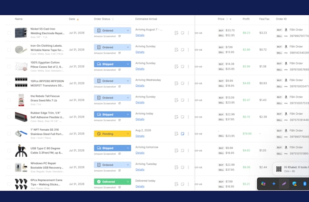Click the Fee/Tax column header
Image resolution: width=309 pixels, height=202 pixels.
coord(264,19)
